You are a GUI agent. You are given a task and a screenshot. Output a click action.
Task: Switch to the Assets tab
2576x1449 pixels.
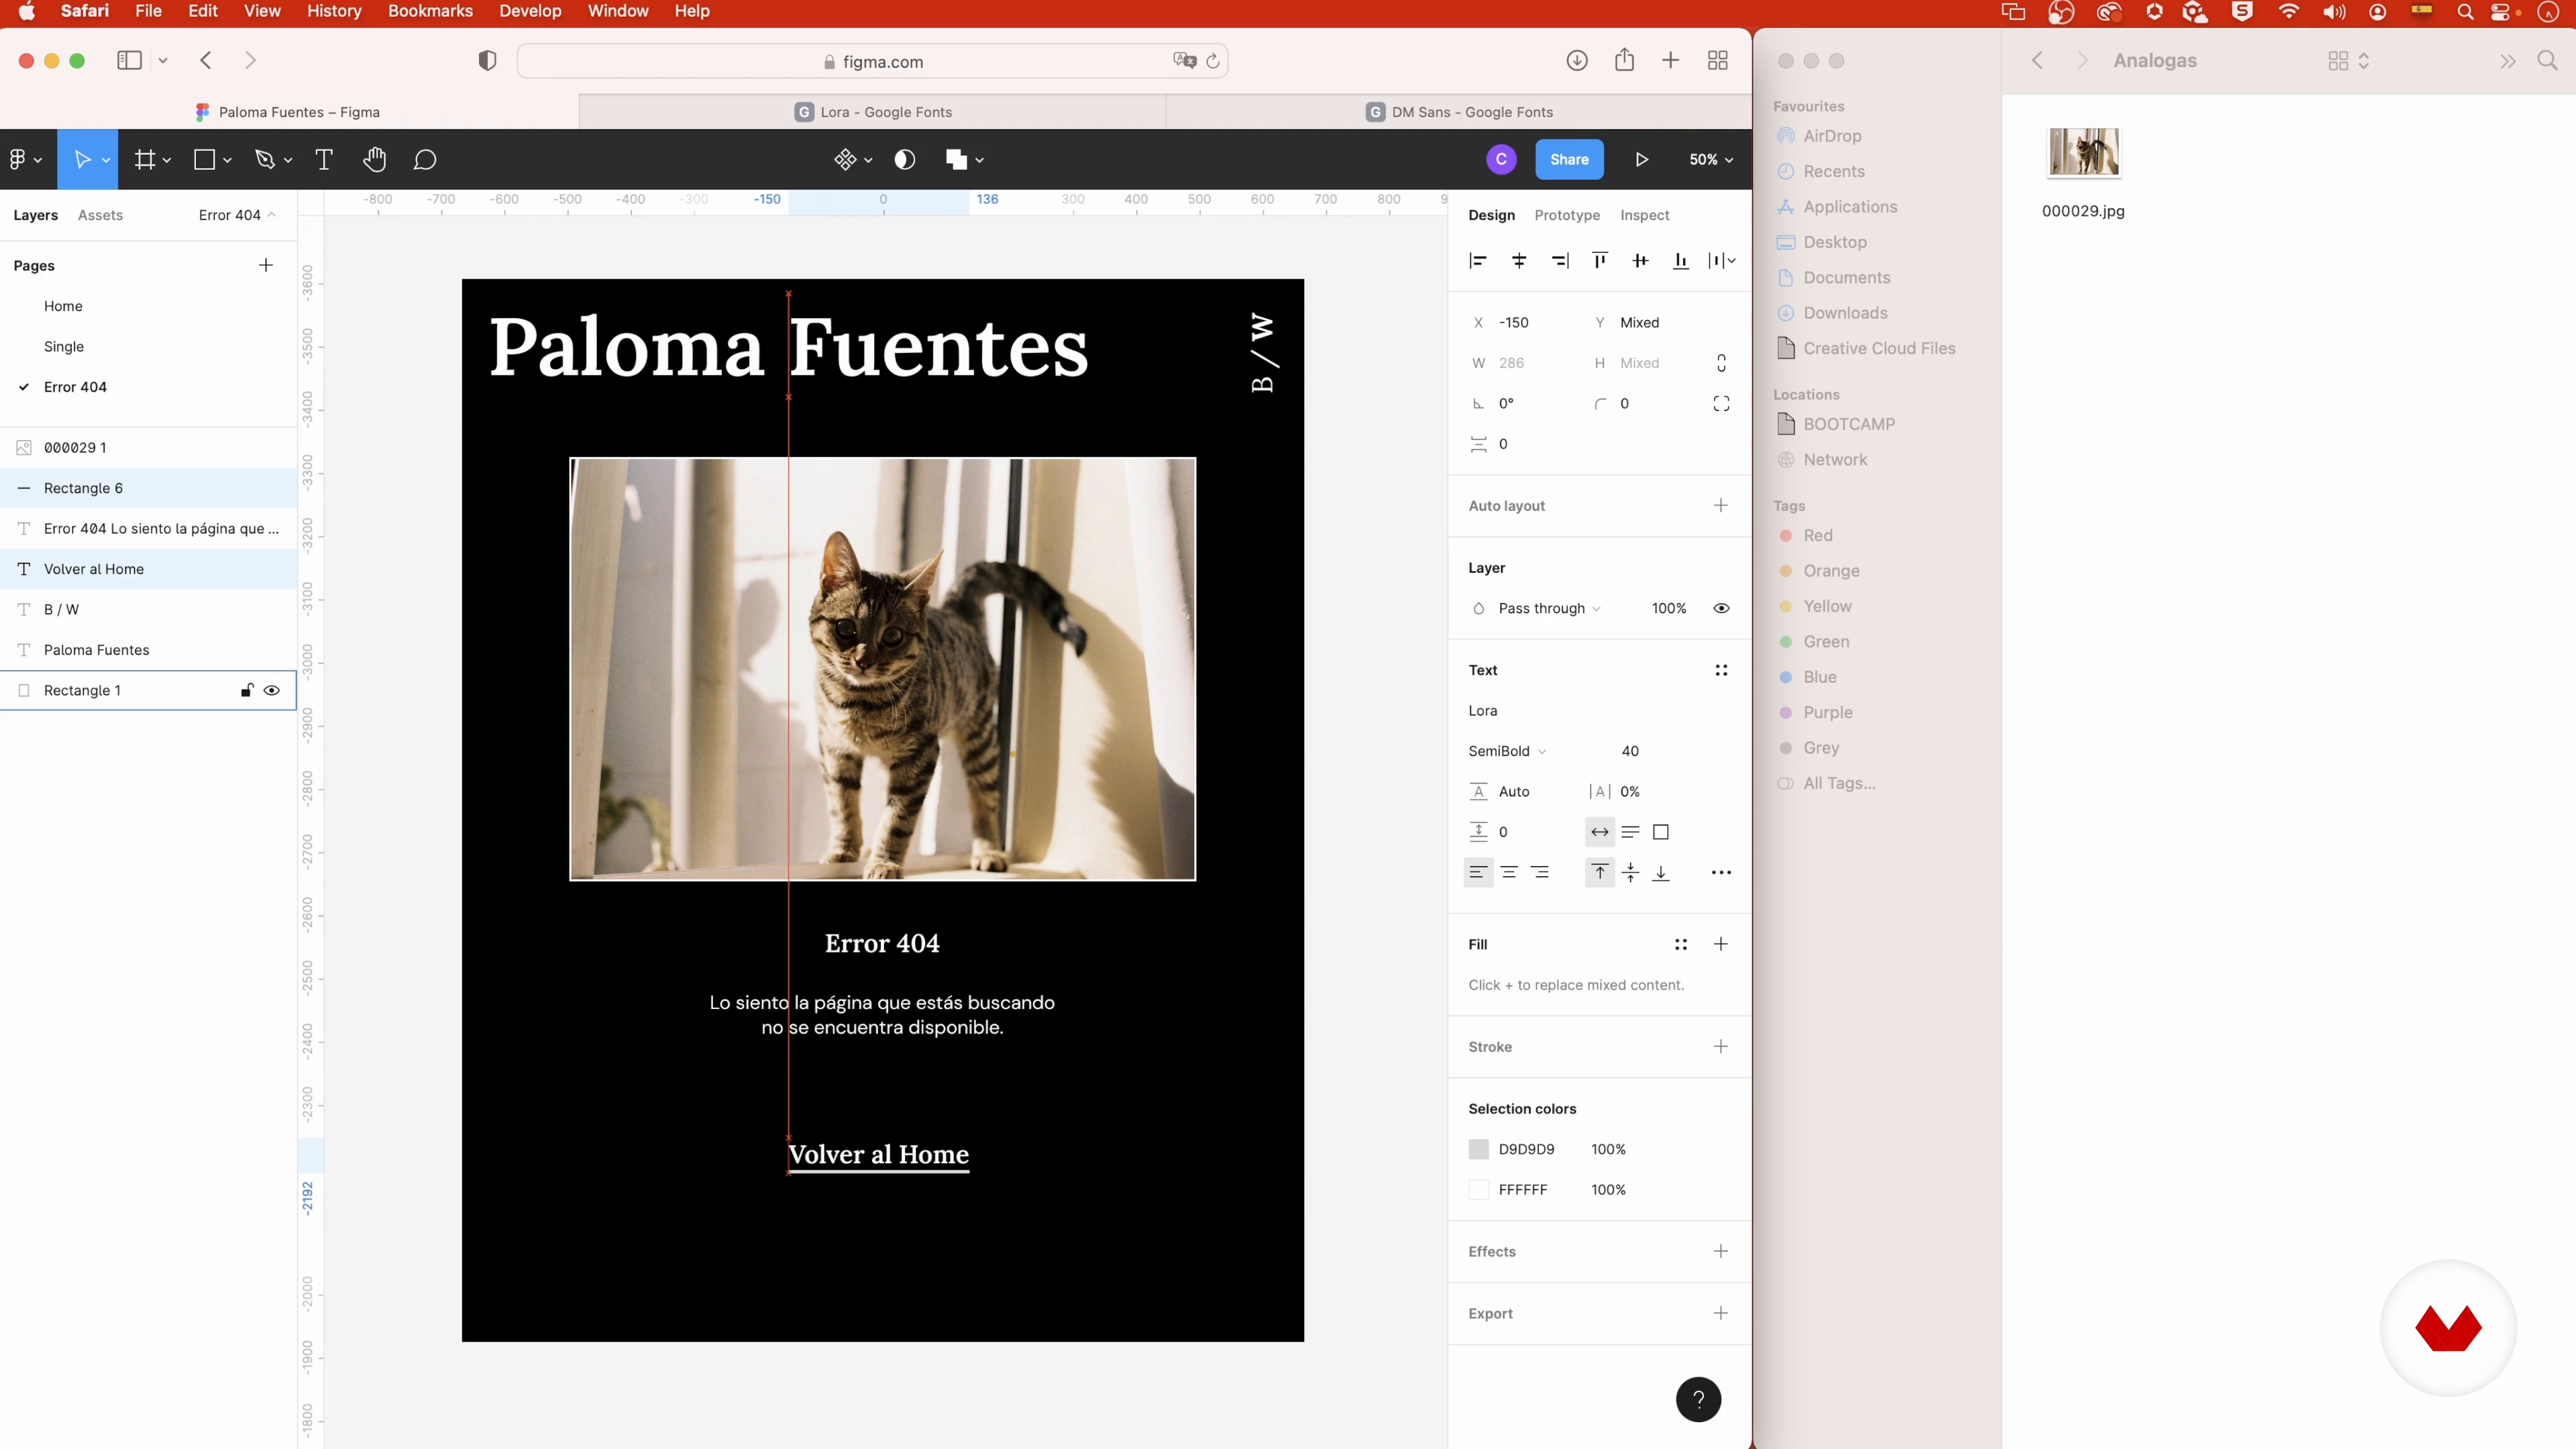click(100, 216)
